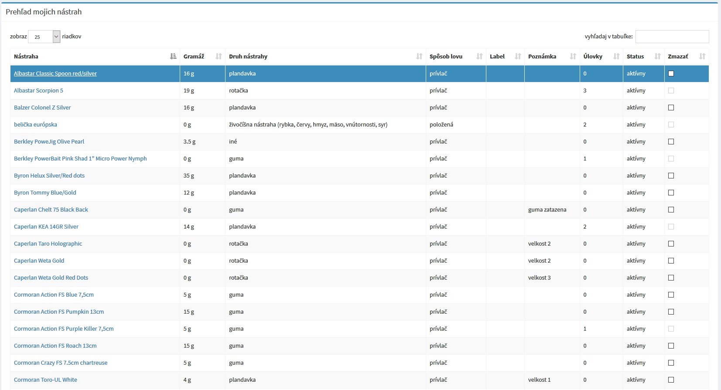The image size is (721, 390).
Task: Click 'velkost 3' note for Weta Gold Red Dots
Action: click(540, 278)
